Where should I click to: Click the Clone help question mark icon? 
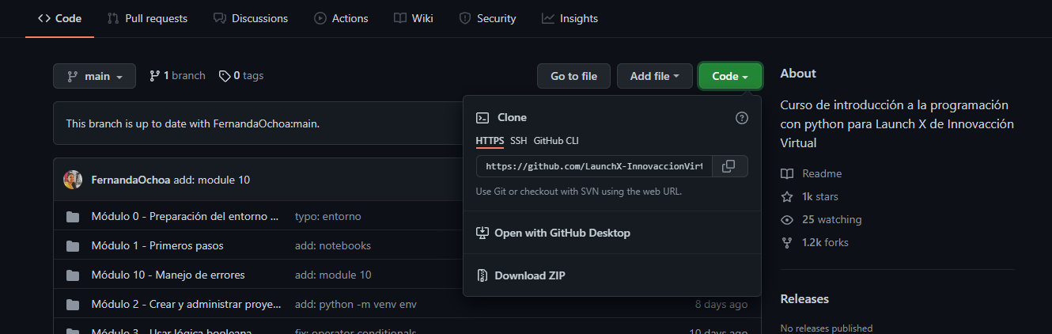pyautogui.click(x=742, y=118)
